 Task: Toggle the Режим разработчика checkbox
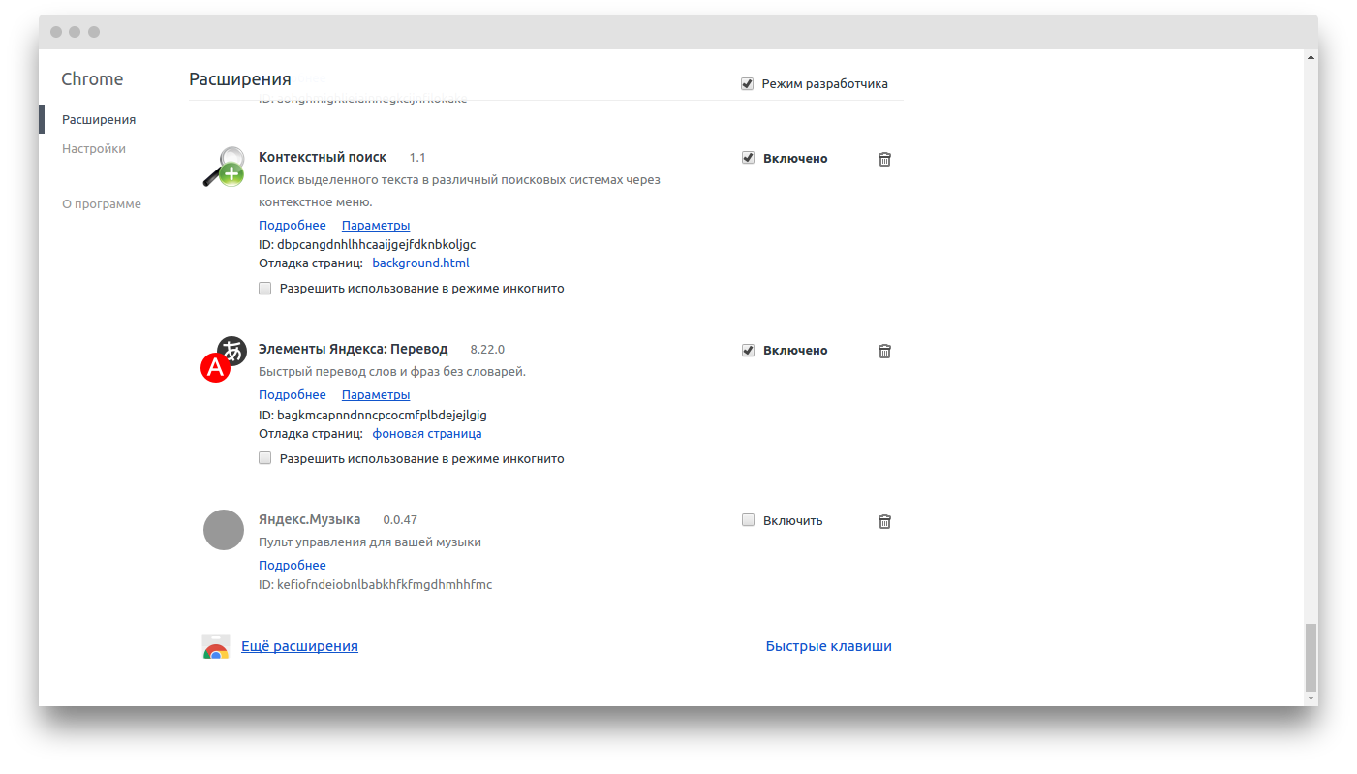tap(748, 84)
